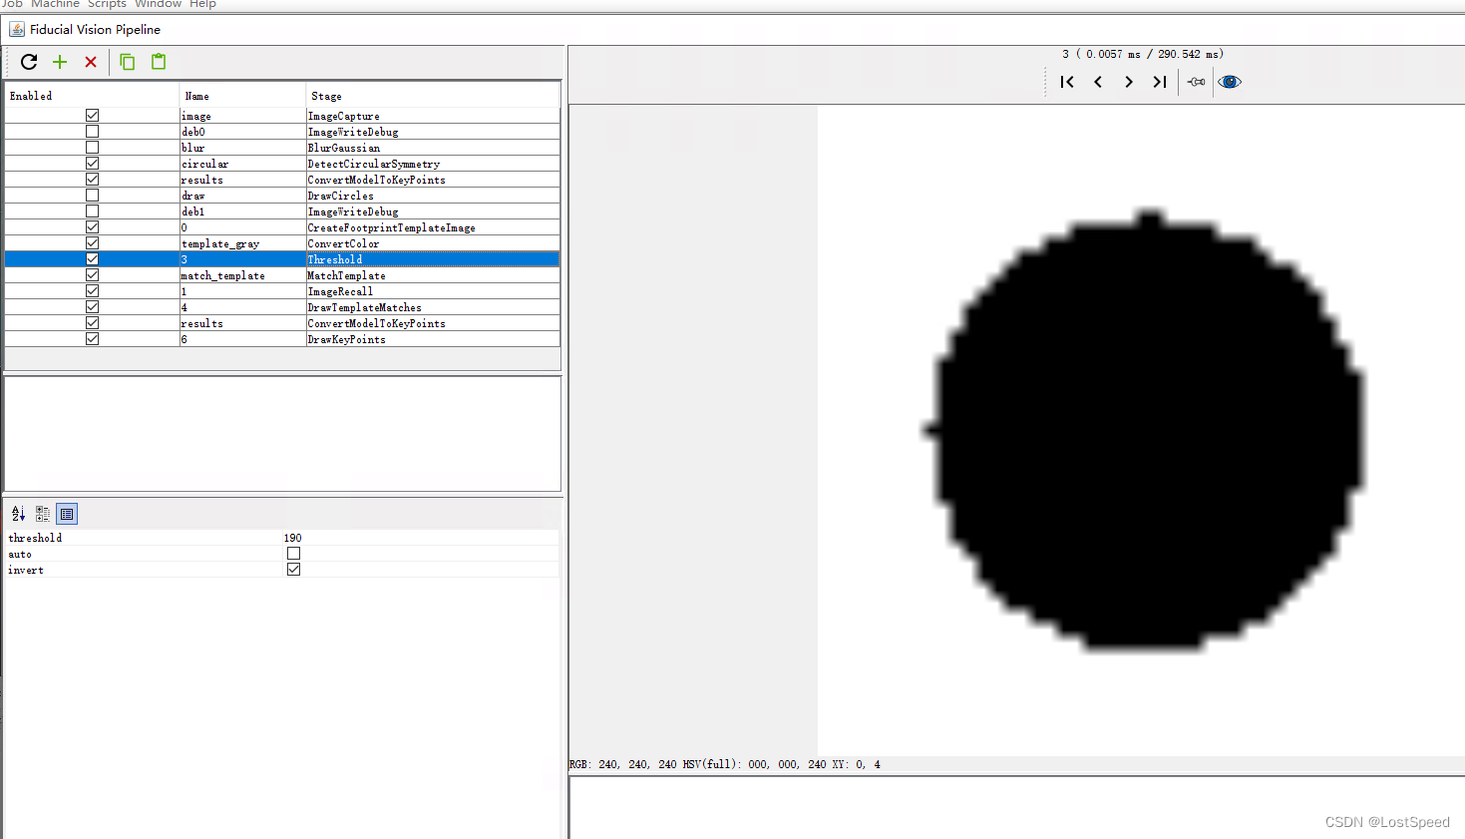Uncheck the invert property checkbox

[x=293, y=570]
